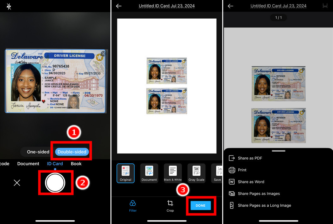Select the Document scanning tab
Image resolution: width=333 pixels, height=224 pixels.
[28, 164]
